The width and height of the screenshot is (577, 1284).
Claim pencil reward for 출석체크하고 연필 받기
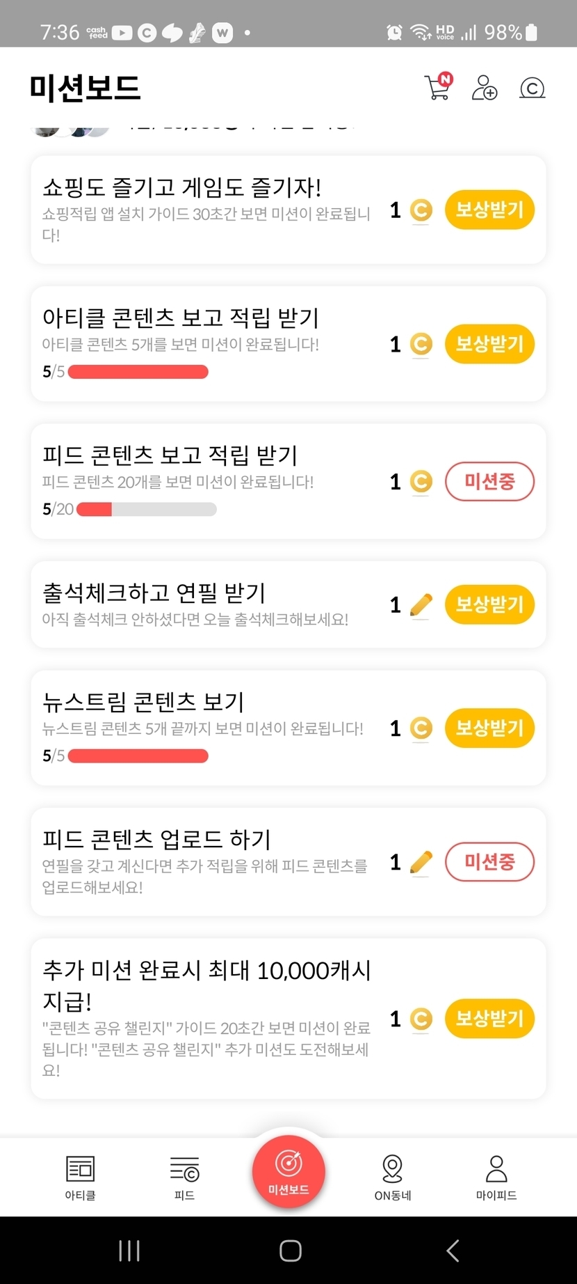point(489,604)
